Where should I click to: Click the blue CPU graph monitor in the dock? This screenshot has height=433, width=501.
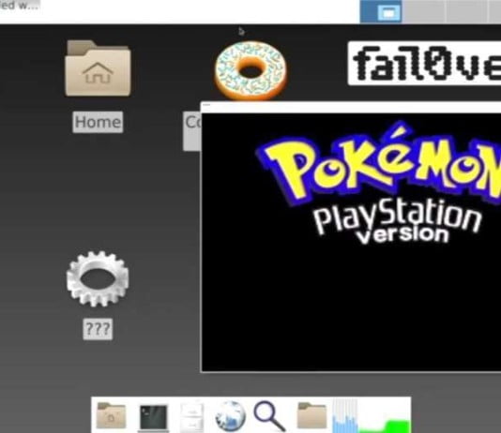pyautogui.click(x=344, y=415)
